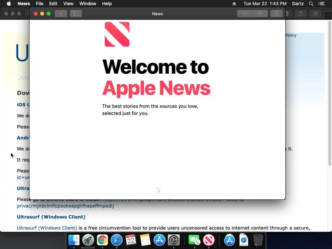Screen dimensions: 332x249
Task: Open the Apple menu
Action: click(x=9, y=4)
